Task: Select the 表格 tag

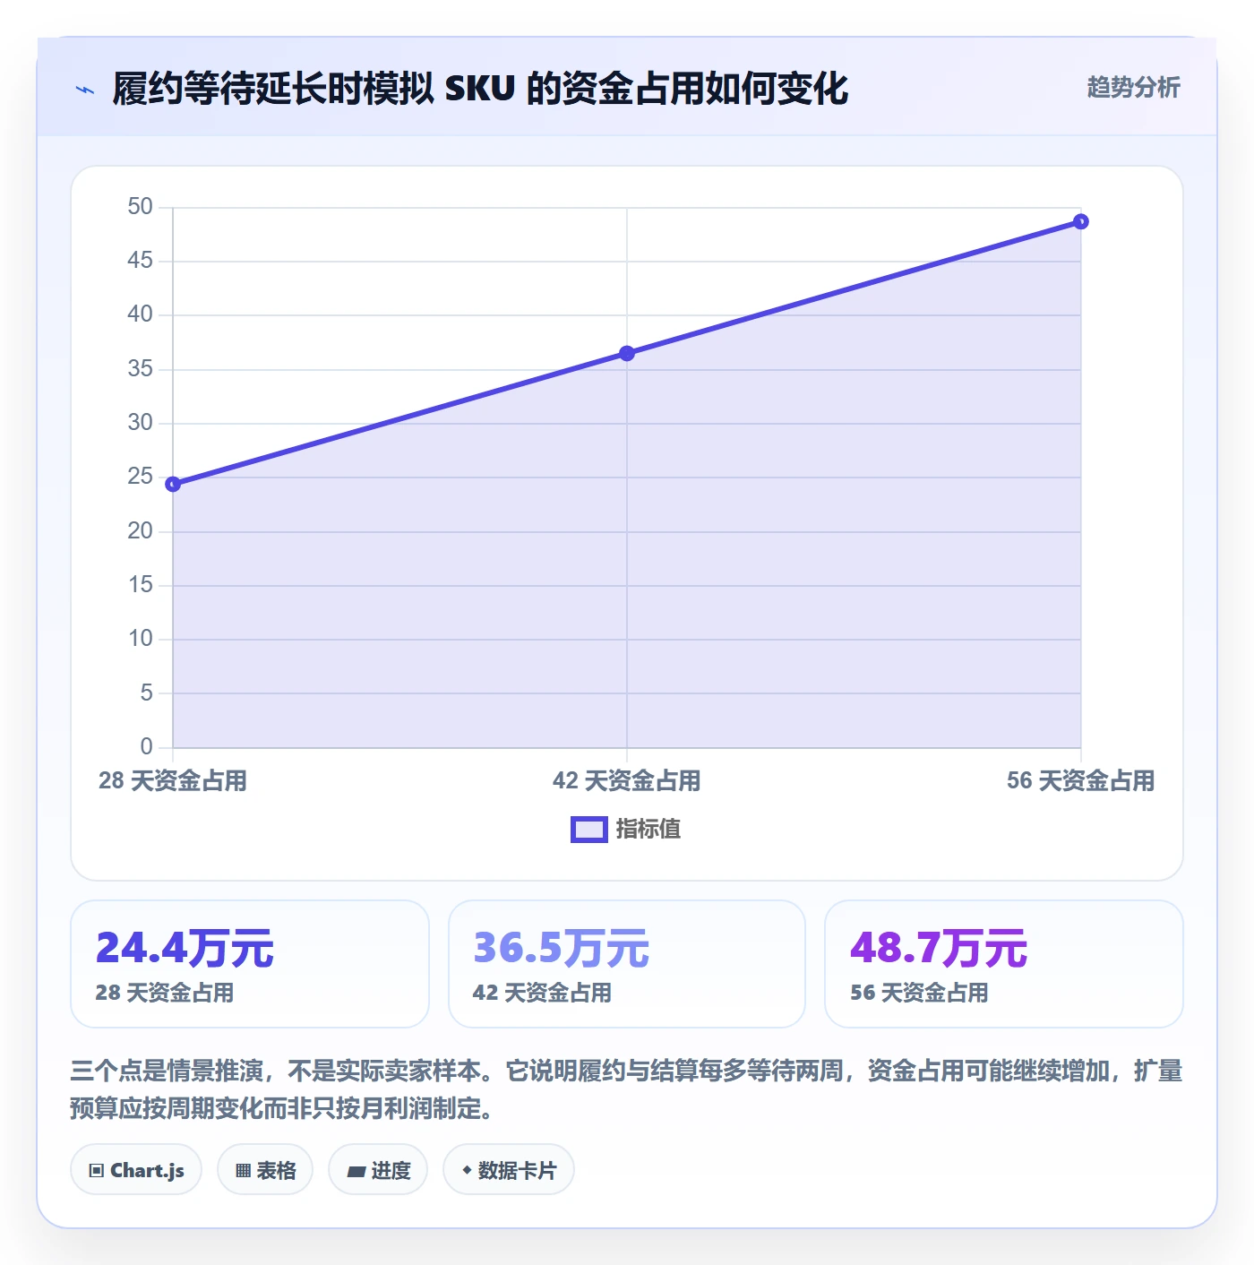Action: click(x=265, y=1169)
